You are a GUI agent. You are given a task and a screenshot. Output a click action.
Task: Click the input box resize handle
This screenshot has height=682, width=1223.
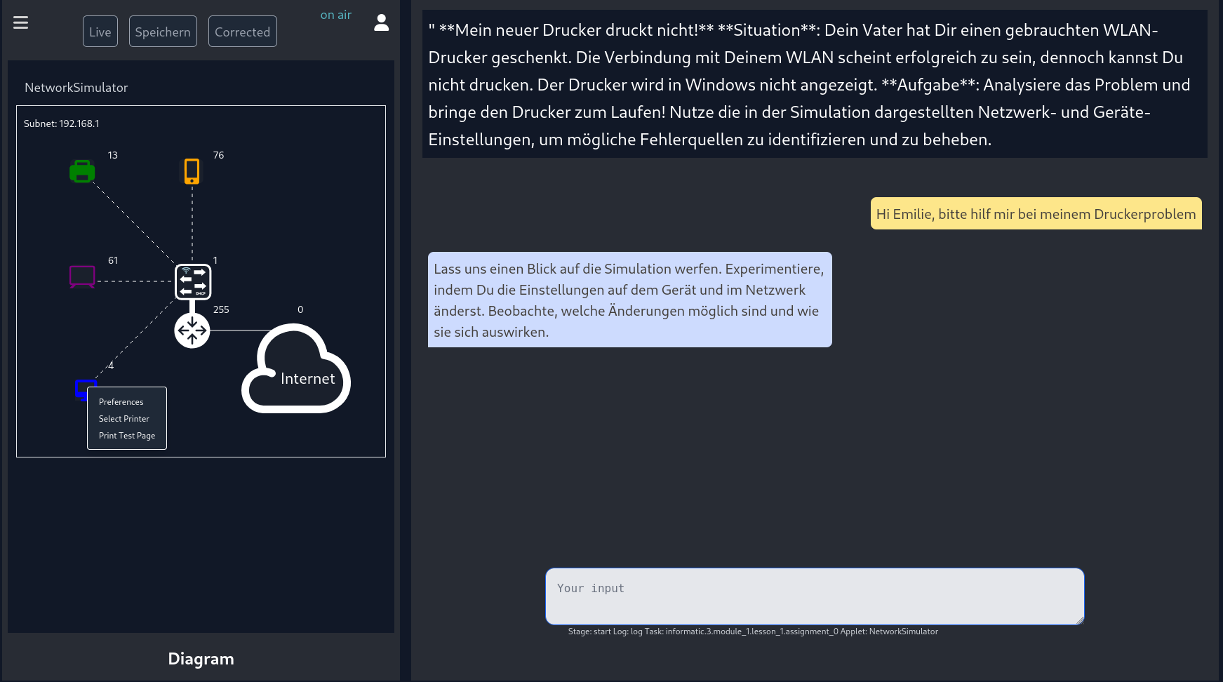pos(1080,620)
